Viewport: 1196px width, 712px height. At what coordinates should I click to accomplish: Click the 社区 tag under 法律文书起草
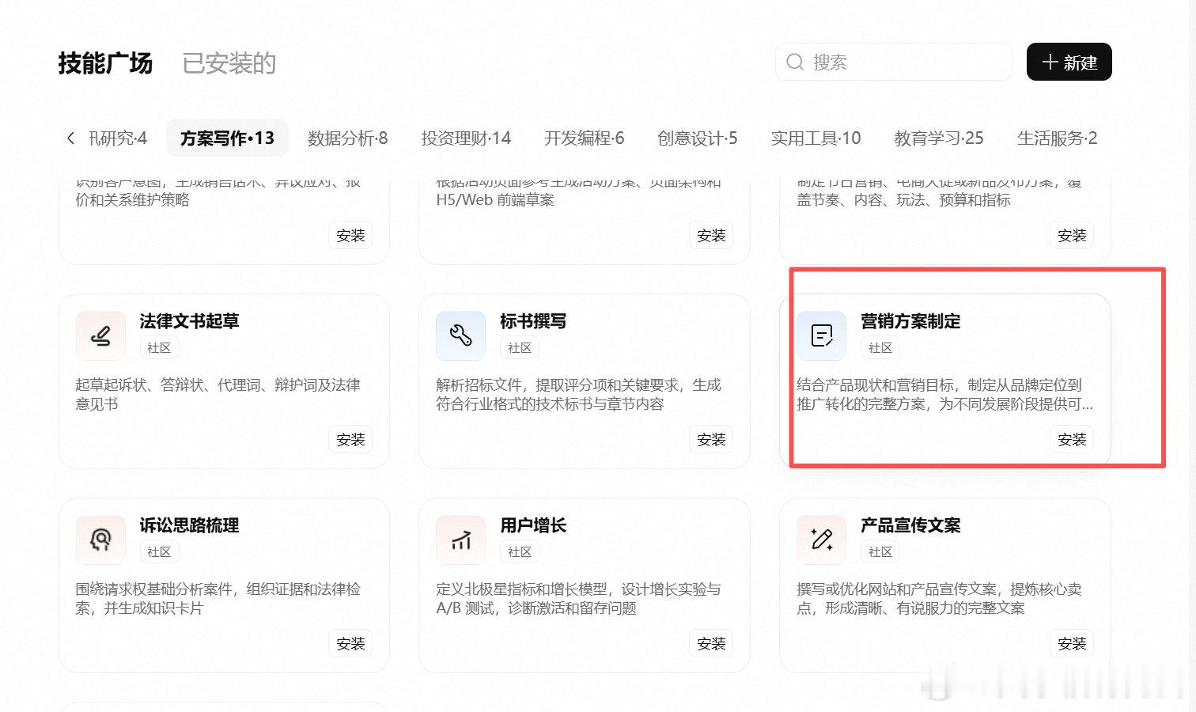[x=159, y=348]
